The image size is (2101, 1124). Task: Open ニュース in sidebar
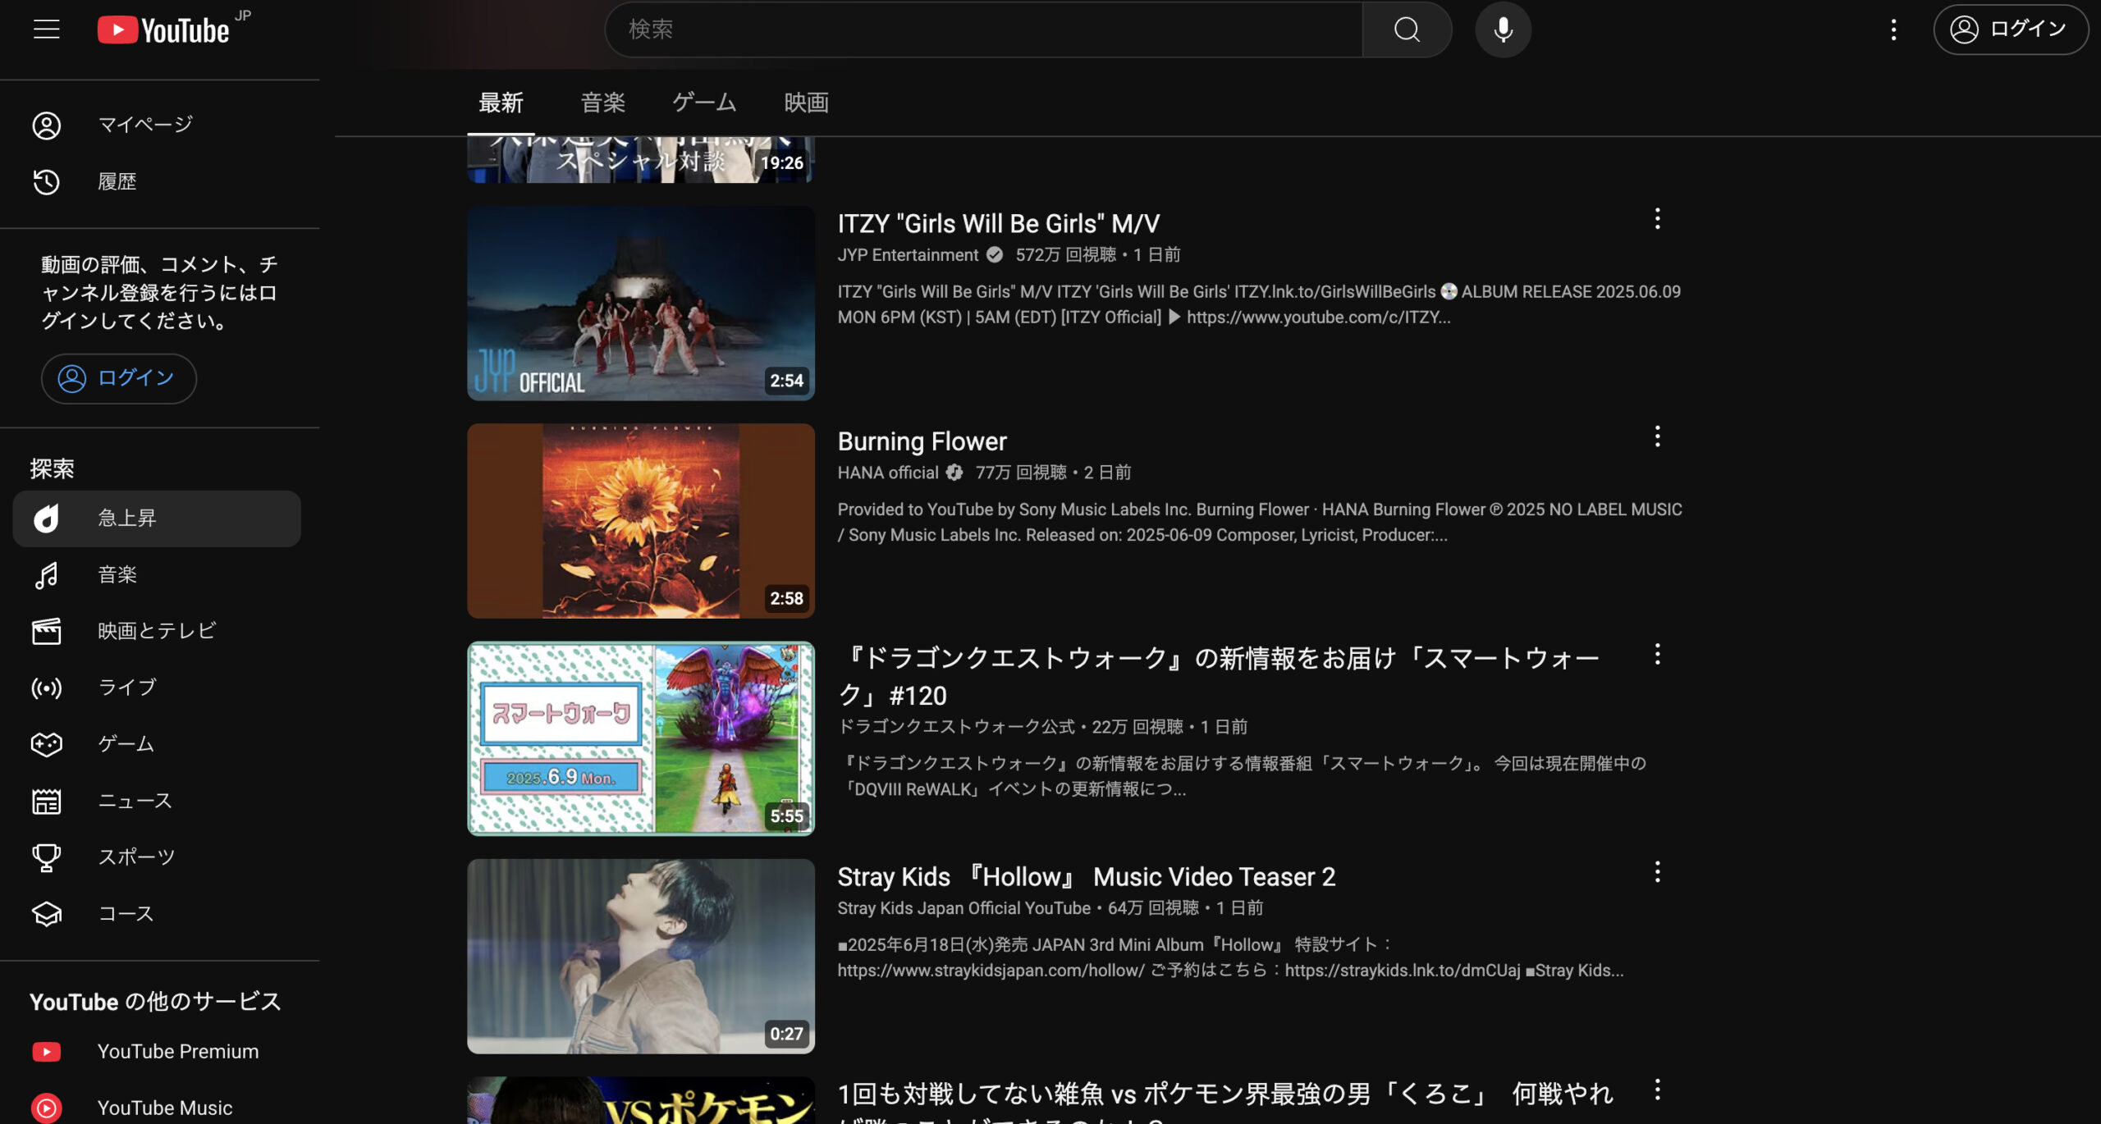coord(158,801)
